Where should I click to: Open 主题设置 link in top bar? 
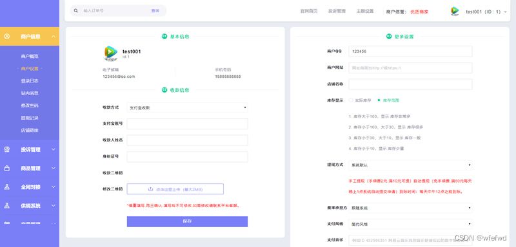(x=365, y=11)
